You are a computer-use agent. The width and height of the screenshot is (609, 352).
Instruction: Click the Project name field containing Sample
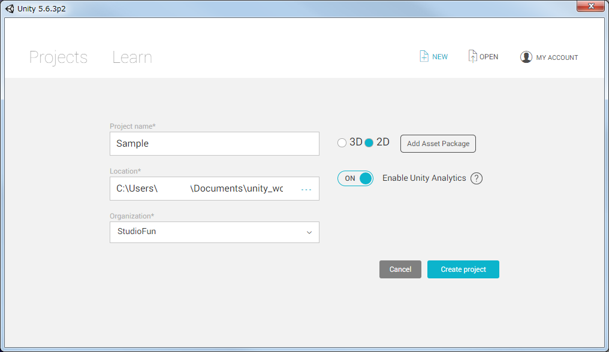215,144
